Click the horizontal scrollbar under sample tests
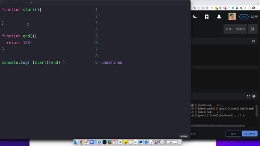This screenshot has height=146, width=260. coord(218,126)
